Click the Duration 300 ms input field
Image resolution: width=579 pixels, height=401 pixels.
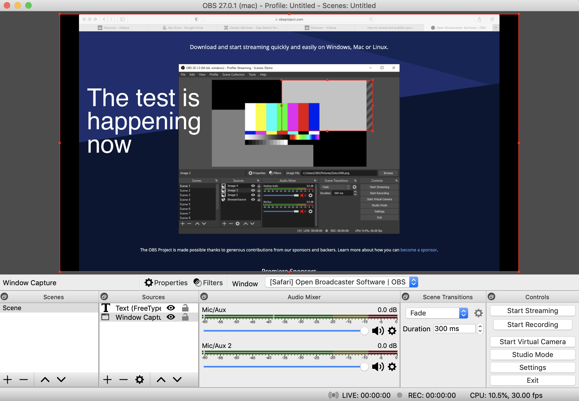454,329
